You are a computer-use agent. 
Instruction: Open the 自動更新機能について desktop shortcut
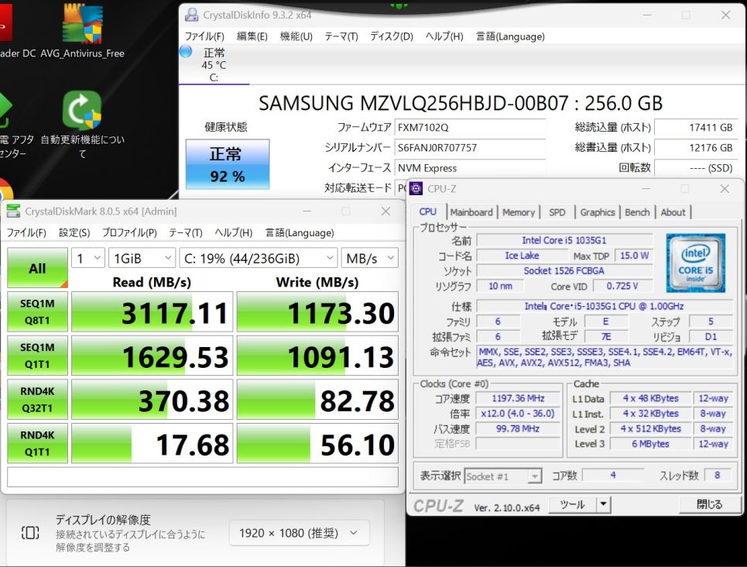click(x=82, y=124)
